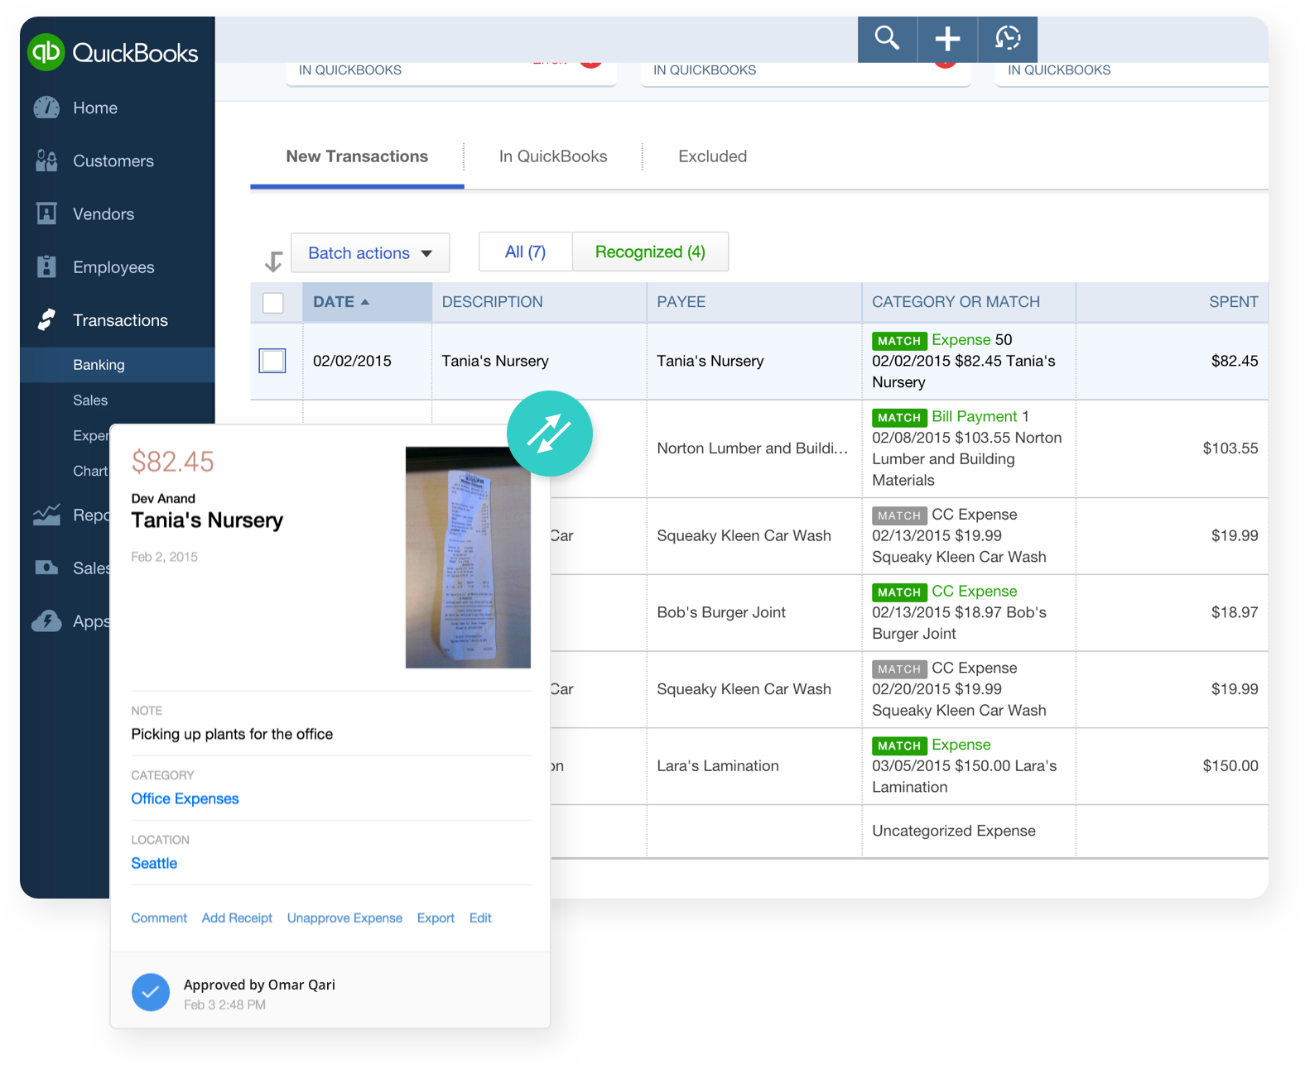Open recent transactions clock icon
This screenshot has height=1069, width=1305.
pos(1008,39)
